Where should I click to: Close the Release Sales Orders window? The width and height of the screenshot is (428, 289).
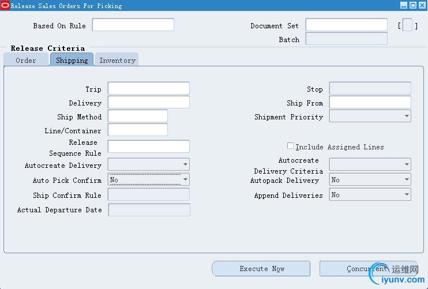coord(422,5)
